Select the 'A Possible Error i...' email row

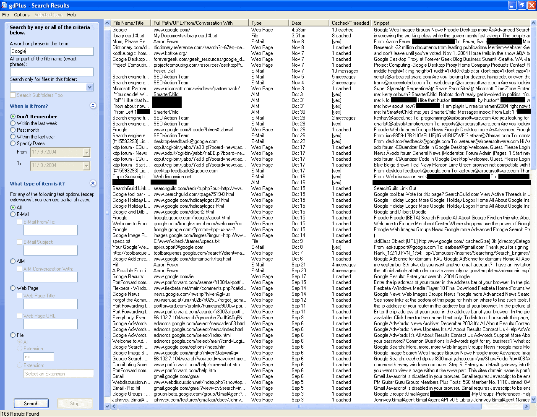(321, 271)
